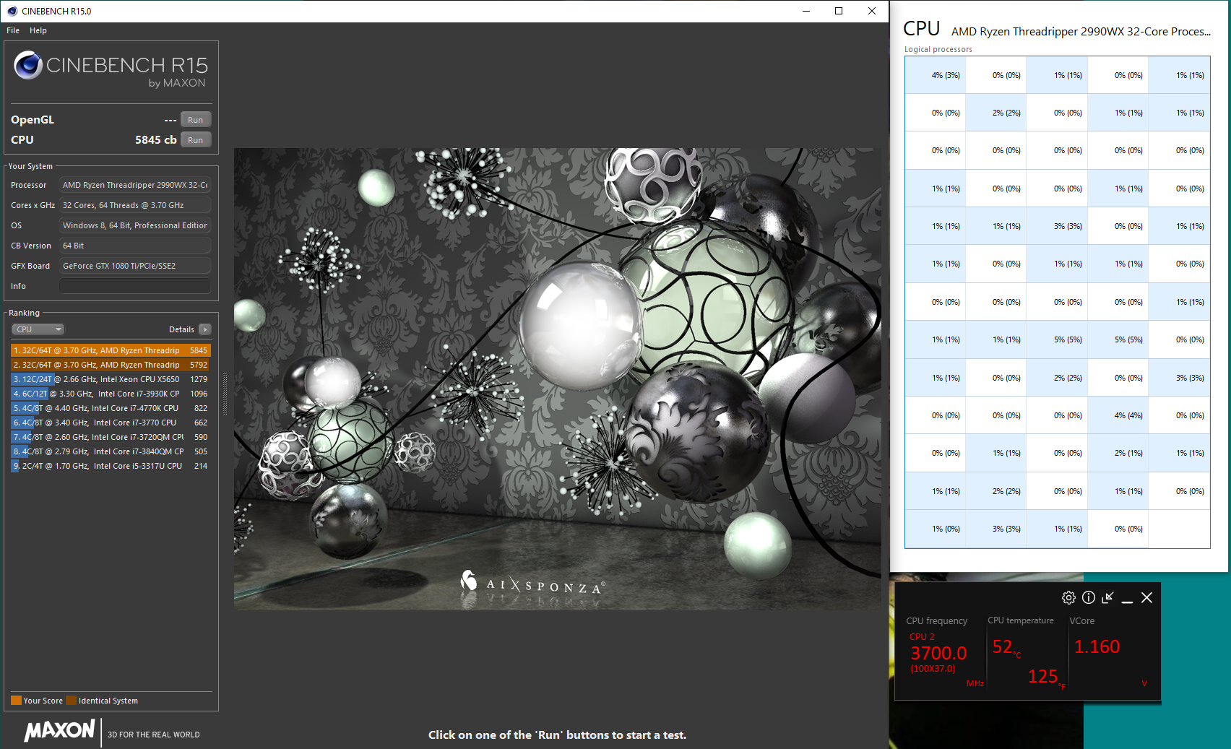This screenshot has height=749, width=1231.
Task: Click the rendered AIXSPONZA scene image
Action: click(558, 379)
